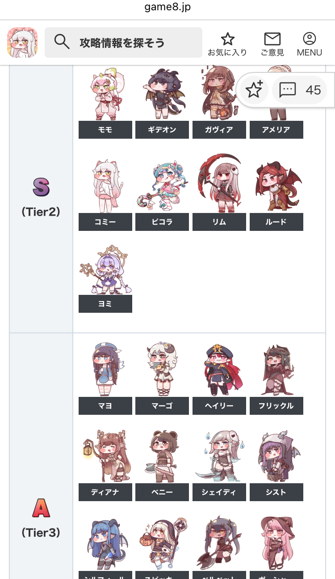Focus the 攻略情報を探そう search field
This screenshot has width=335, height=579.
[x=123, y=43]
